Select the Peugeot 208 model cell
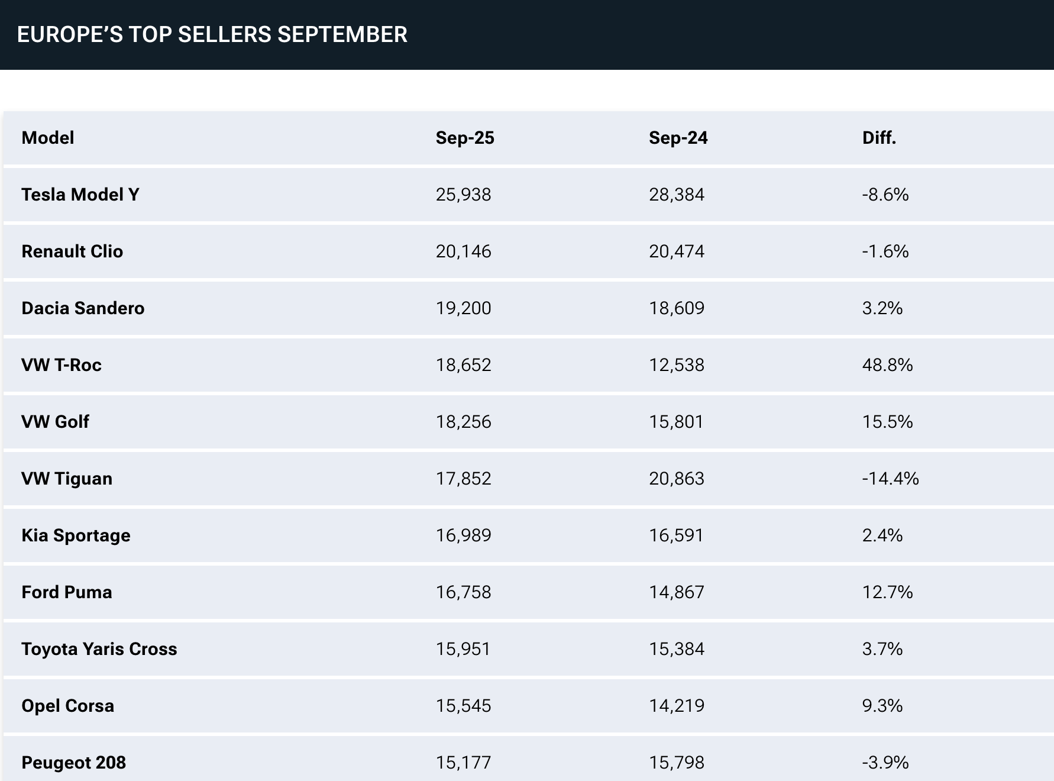 point(73,763)
